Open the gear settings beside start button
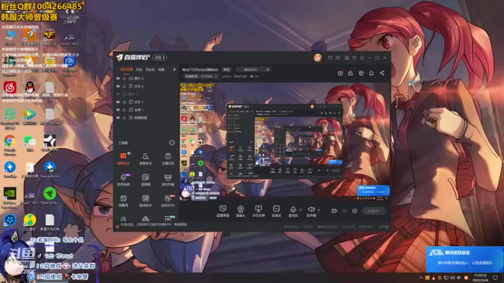 [x=355, y=211]
